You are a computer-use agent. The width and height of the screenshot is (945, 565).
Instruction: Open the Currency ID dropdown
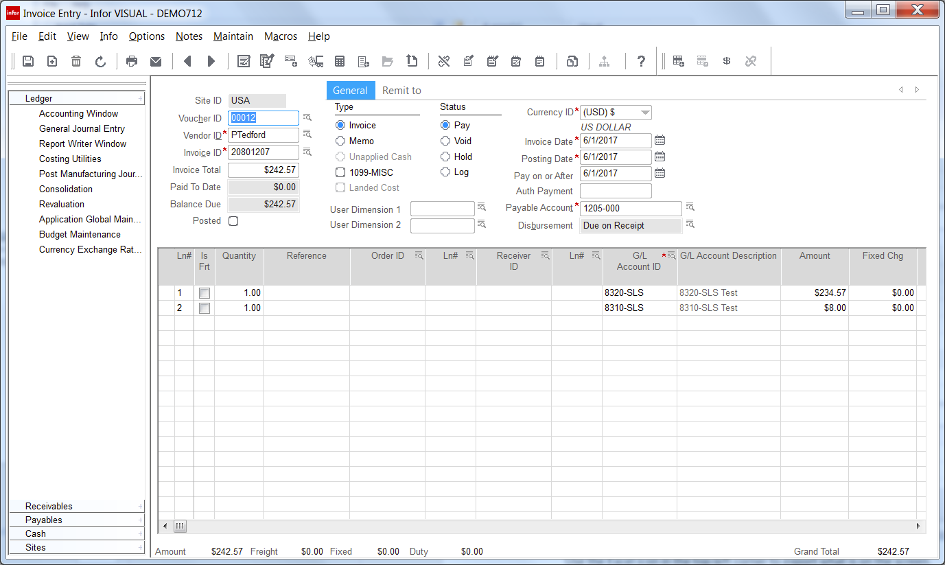[x=644, y=113]
